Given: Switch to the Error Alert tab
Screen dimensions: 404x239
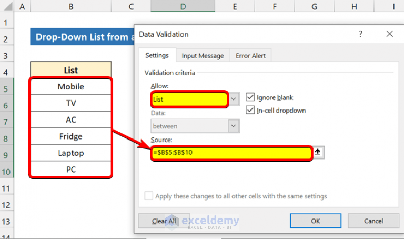Looking at the screenshot, I should (x=250, y=56).
